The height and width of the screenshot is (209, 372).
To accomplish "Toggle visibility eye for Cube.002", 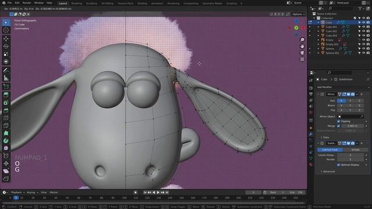I will [x=363, y=31].
